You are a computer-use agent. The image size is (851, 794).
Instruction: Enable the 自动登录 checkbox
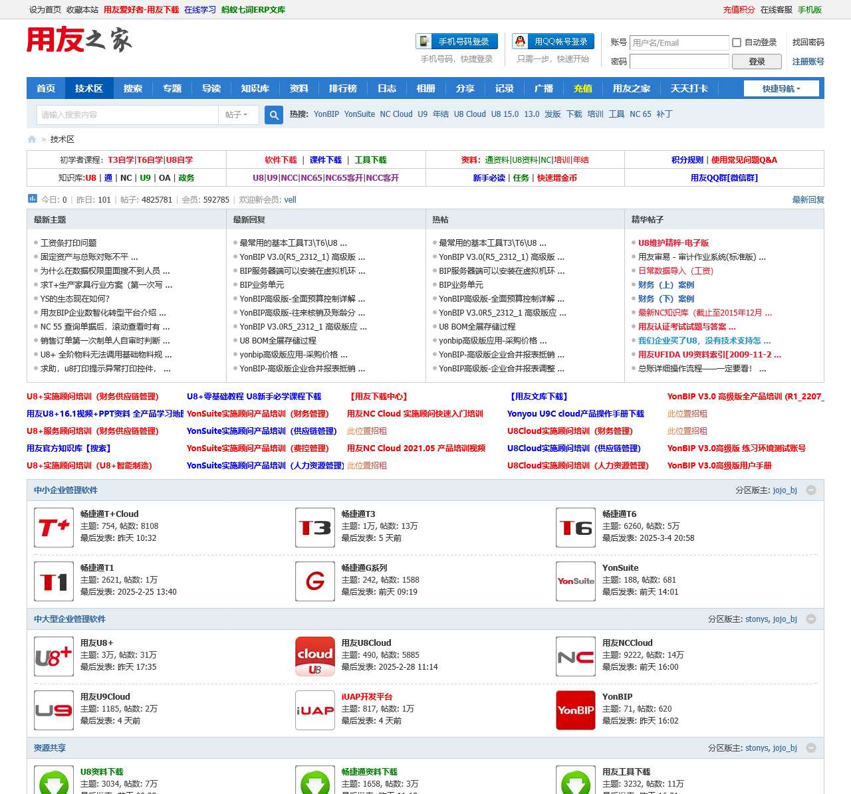(x=737, y=43)
